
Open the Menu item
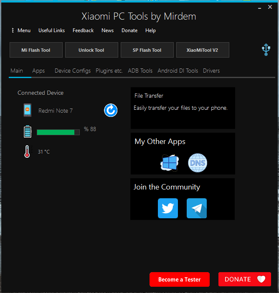pyautogui.click(x=24, y=30)
